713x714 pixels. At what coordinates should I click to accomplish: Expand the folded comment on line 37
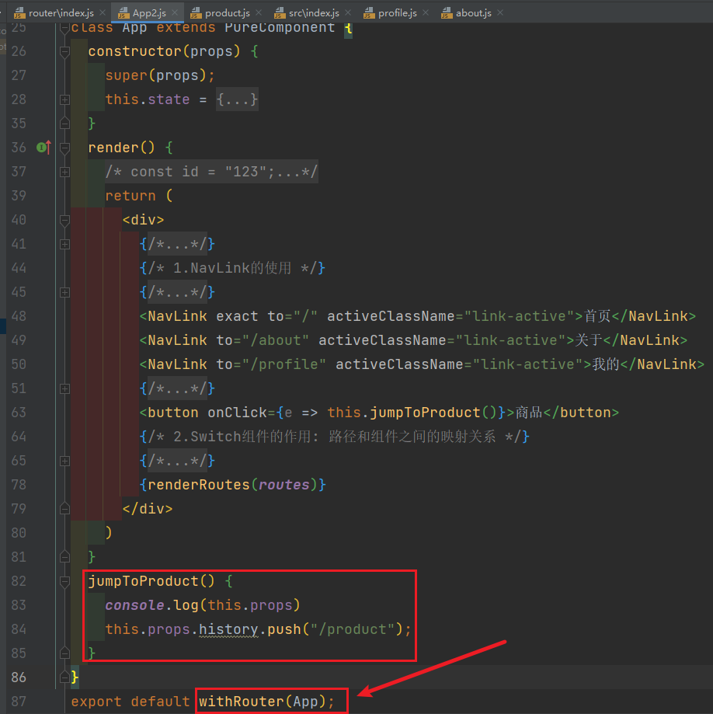click(64, 172)
